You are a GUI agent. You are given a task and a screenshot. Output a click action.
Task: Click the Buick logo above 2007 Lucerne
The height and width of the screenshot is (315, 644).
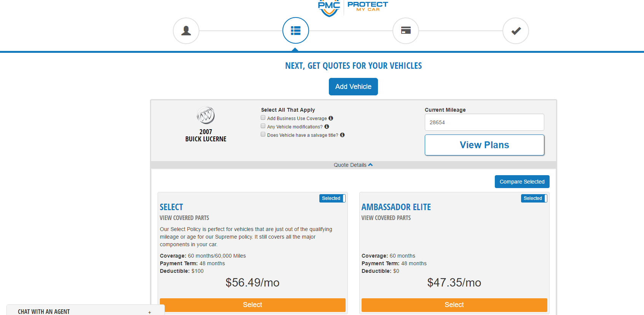(206, 115)
